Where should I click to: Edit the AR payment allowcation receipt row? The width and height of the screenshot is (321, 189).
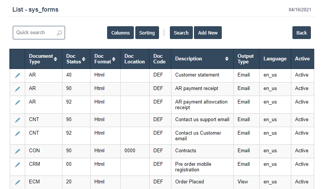18,102
